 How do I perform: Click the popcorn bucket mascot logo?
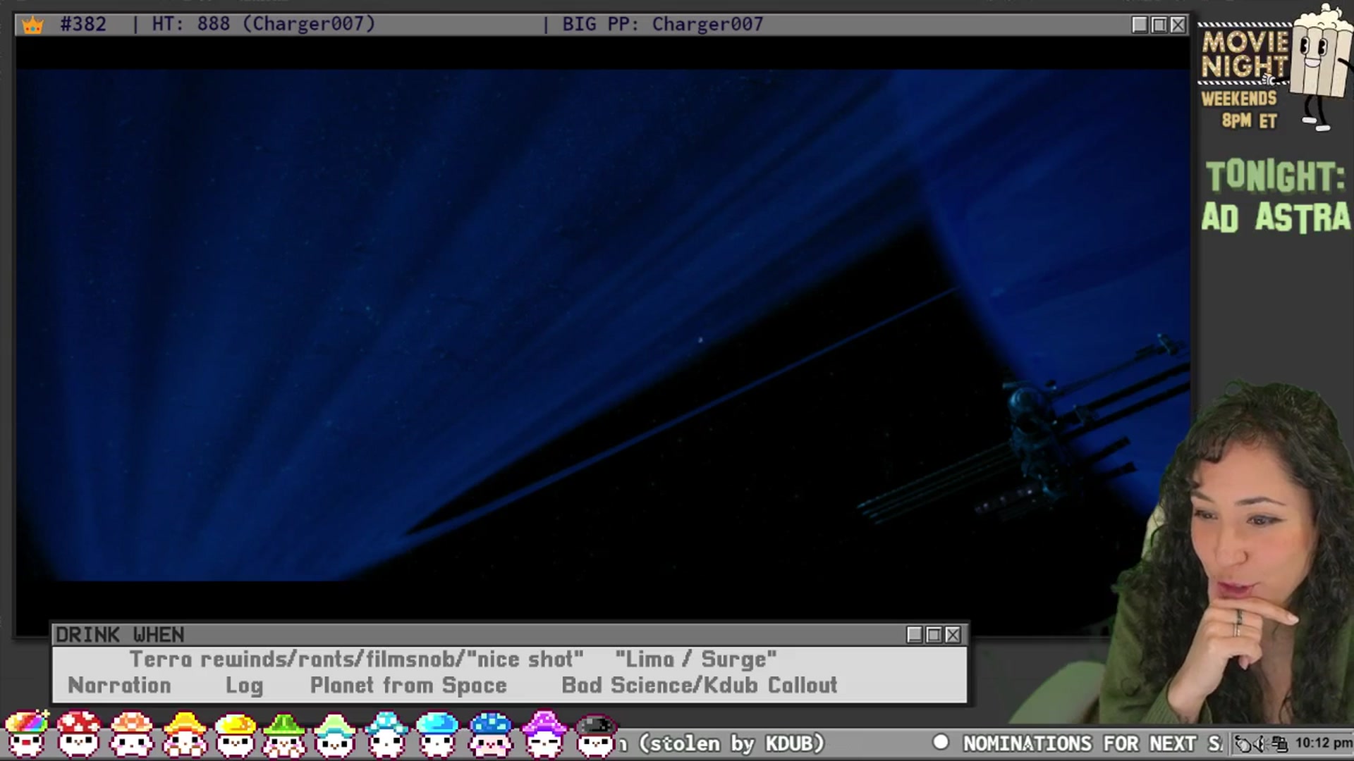coord(1320,67)
